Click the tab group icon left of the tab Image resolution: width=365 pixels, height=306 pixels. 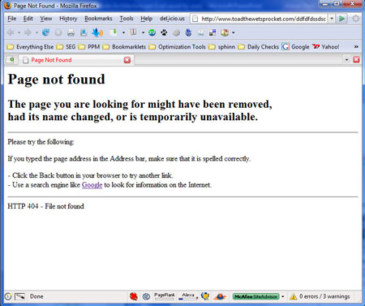pos(11,60)
